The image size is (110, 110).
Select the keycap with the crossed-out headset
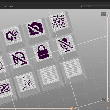[19, 59]
